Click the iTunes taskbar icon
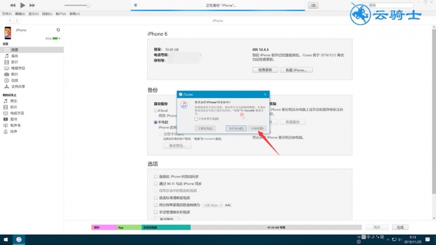The image size is (436, 245). (x=19, y=240)
